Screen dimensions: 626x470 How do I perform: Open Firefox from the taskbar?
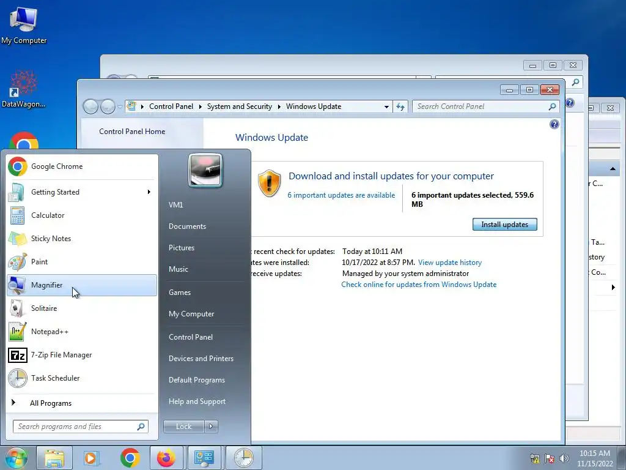166,458
